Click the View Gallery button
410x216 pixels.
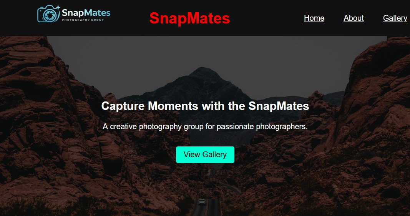[x=205, y=155]
